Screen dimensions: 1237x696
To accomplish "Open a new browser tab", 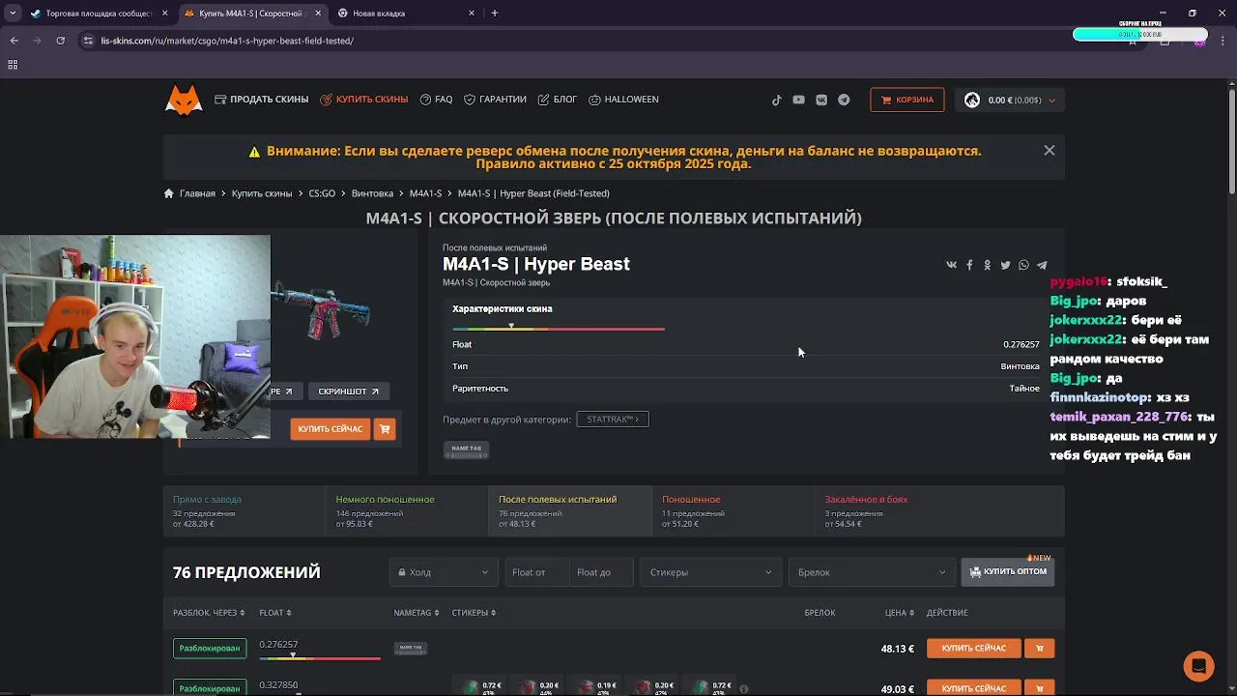I will [495, 14].
